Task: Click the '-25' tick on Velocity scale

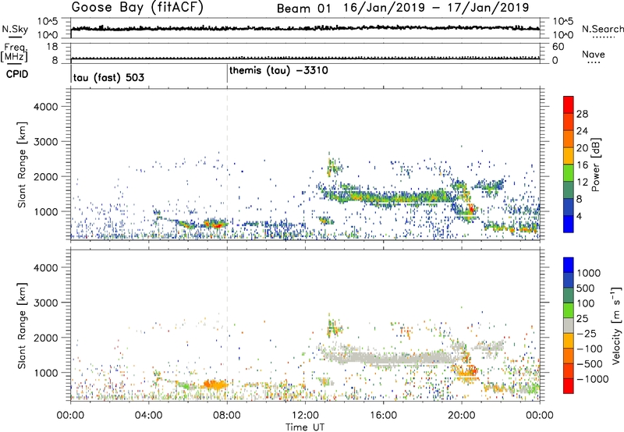Action: pyautogui.click(x=587, y=333)
